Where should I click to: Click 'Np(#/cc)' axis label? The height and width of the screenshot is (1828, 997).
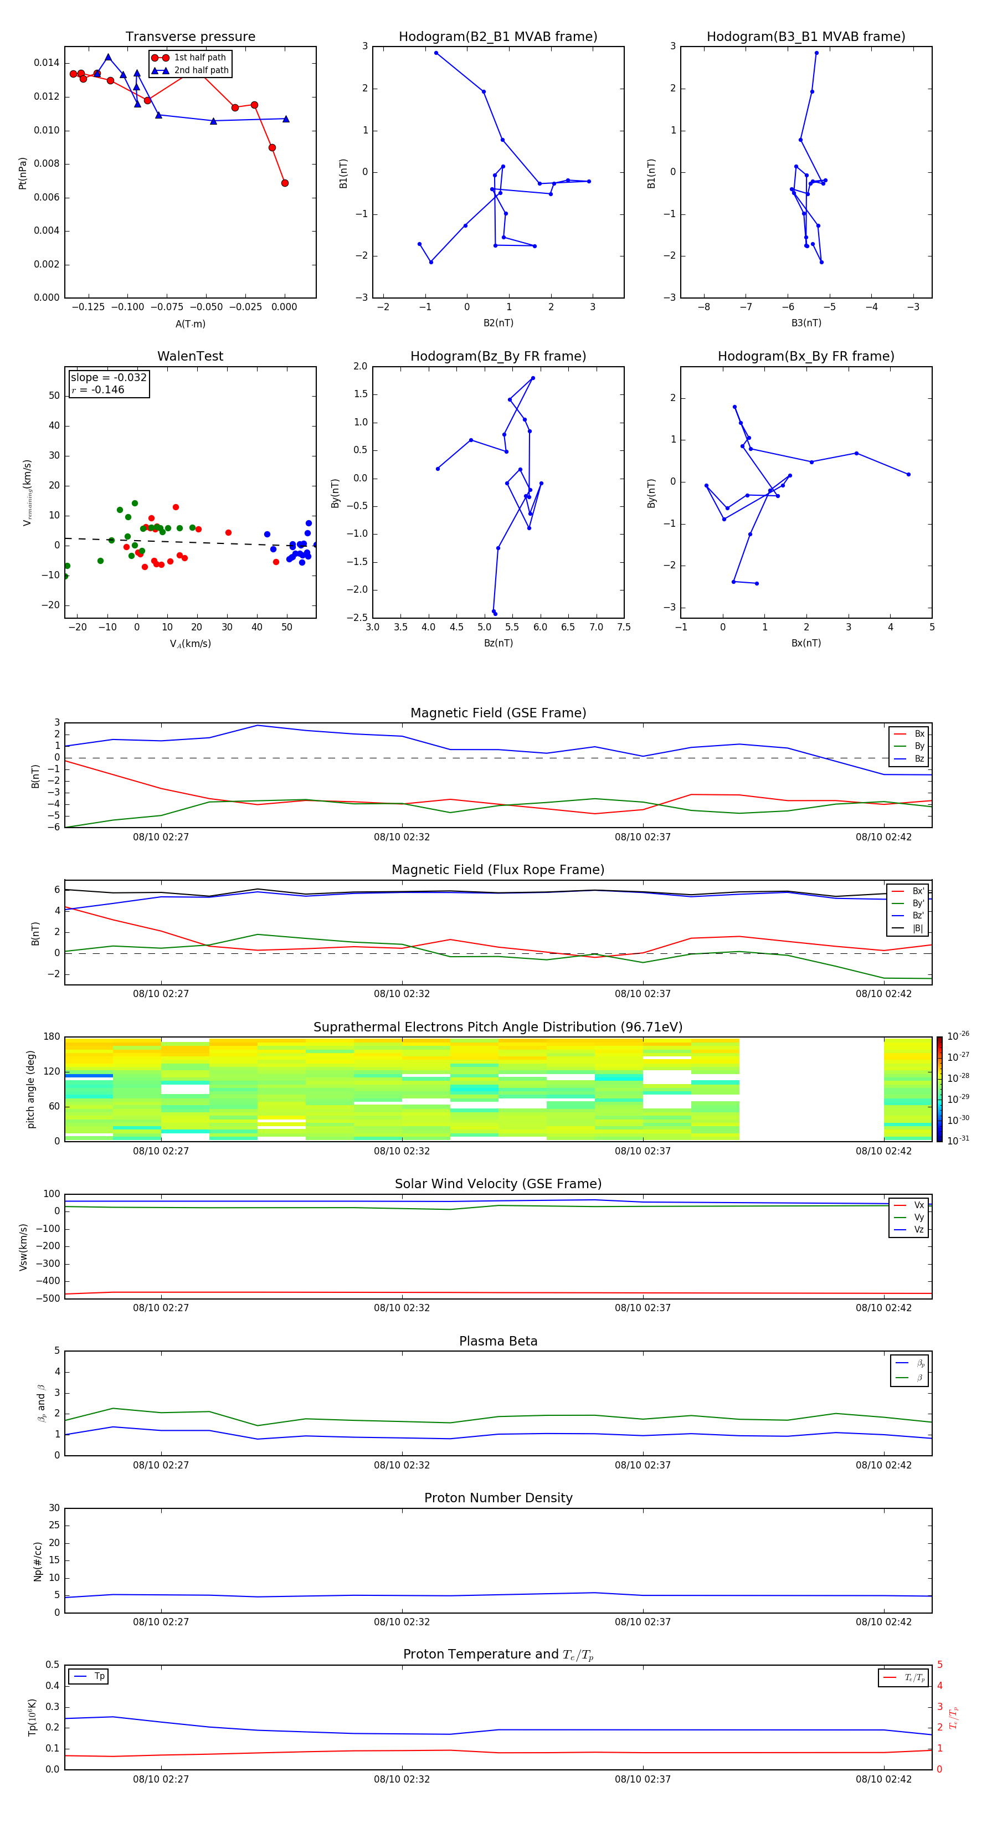click(38, 1561)
